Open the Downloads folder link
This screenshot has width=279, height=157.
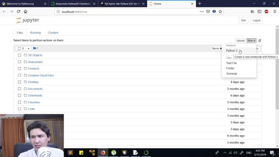click(x=35, y=96)
